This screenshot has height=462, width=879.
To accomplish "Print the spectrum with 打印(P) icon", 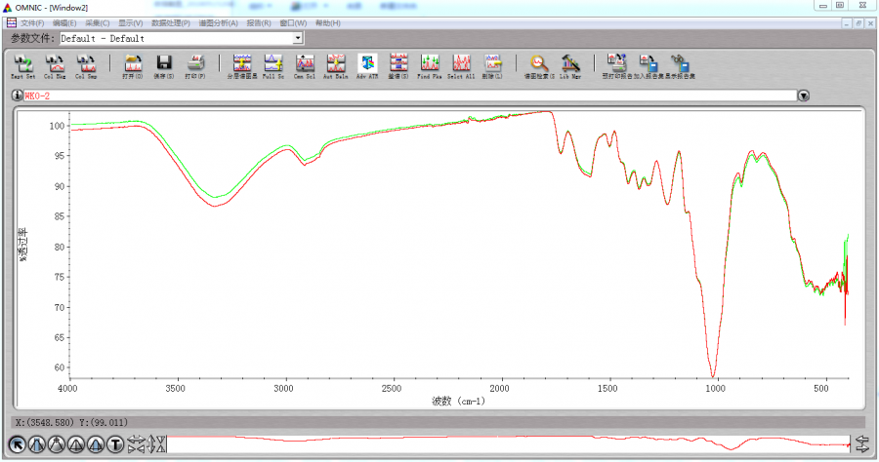I will (195, 64).
